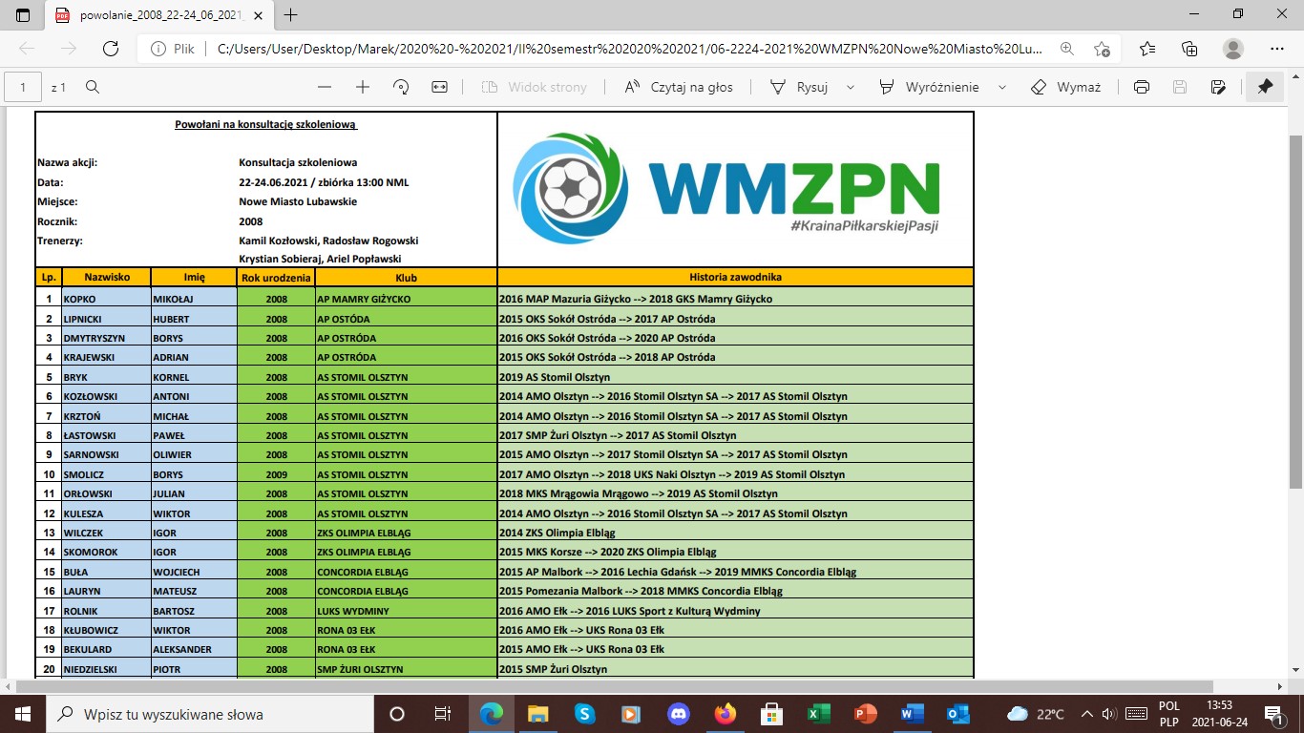Image resolution: width=1304 pixels, height=733 pixels.
Task: Expand the Wyróżnienie color dropdown
Action: coord(1001,87)
